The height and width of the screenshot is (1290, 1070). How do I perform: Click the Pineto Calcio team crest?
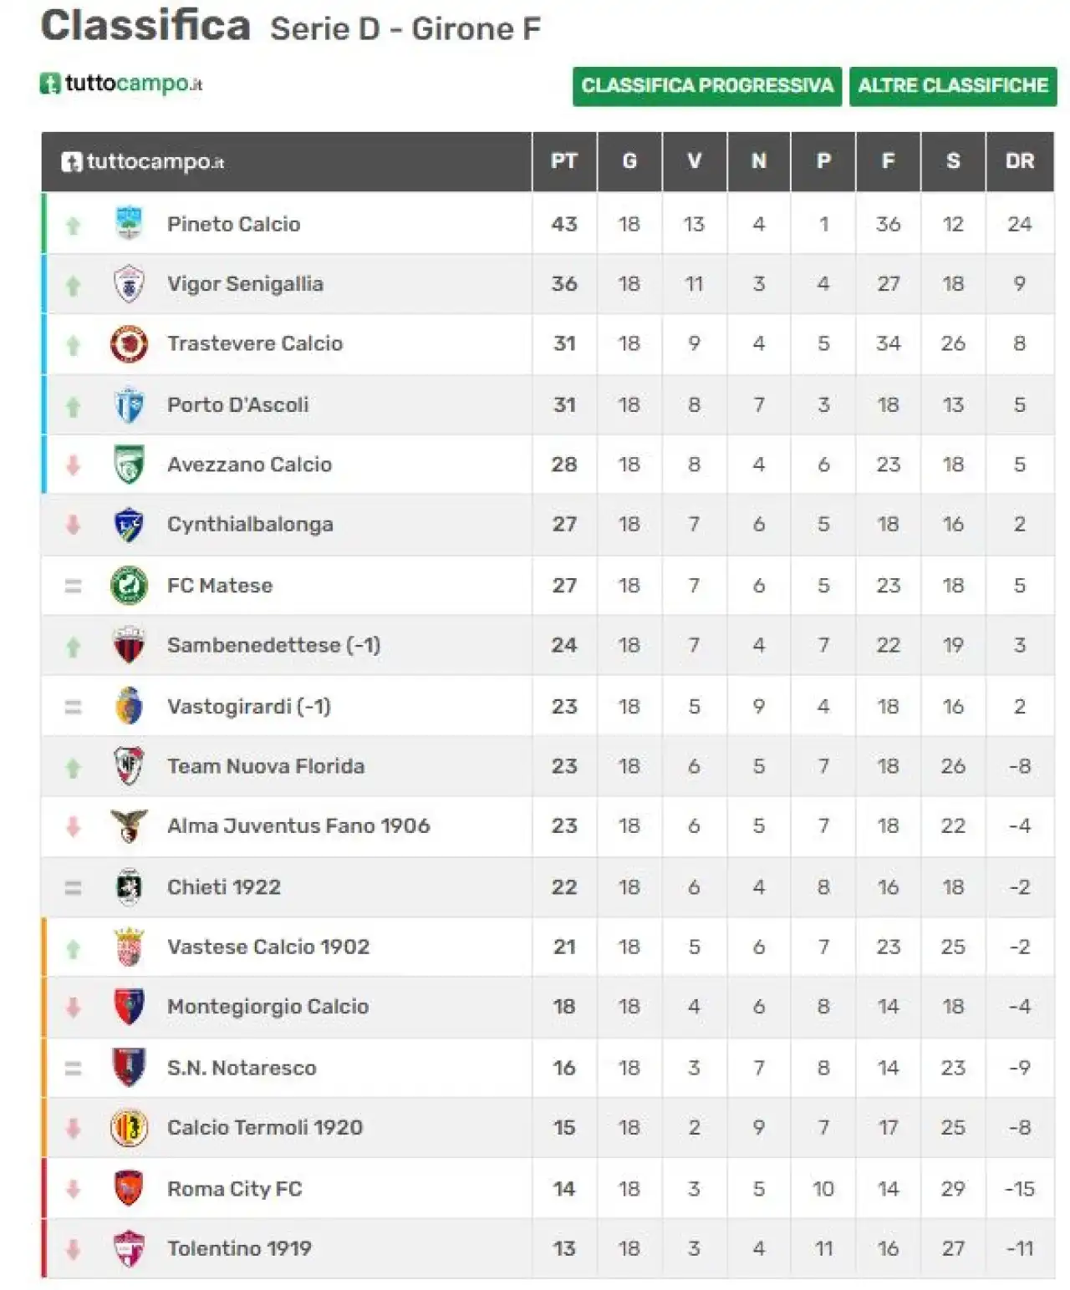click(129, 223)
